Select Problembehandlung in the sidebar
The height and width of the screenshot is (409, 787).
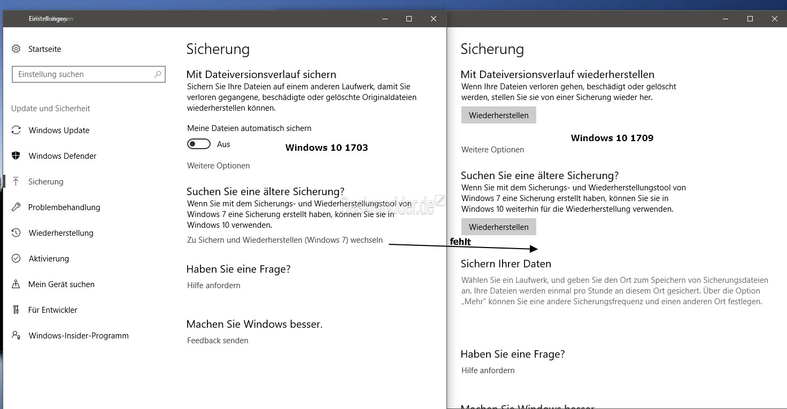[x=64, y=207]
